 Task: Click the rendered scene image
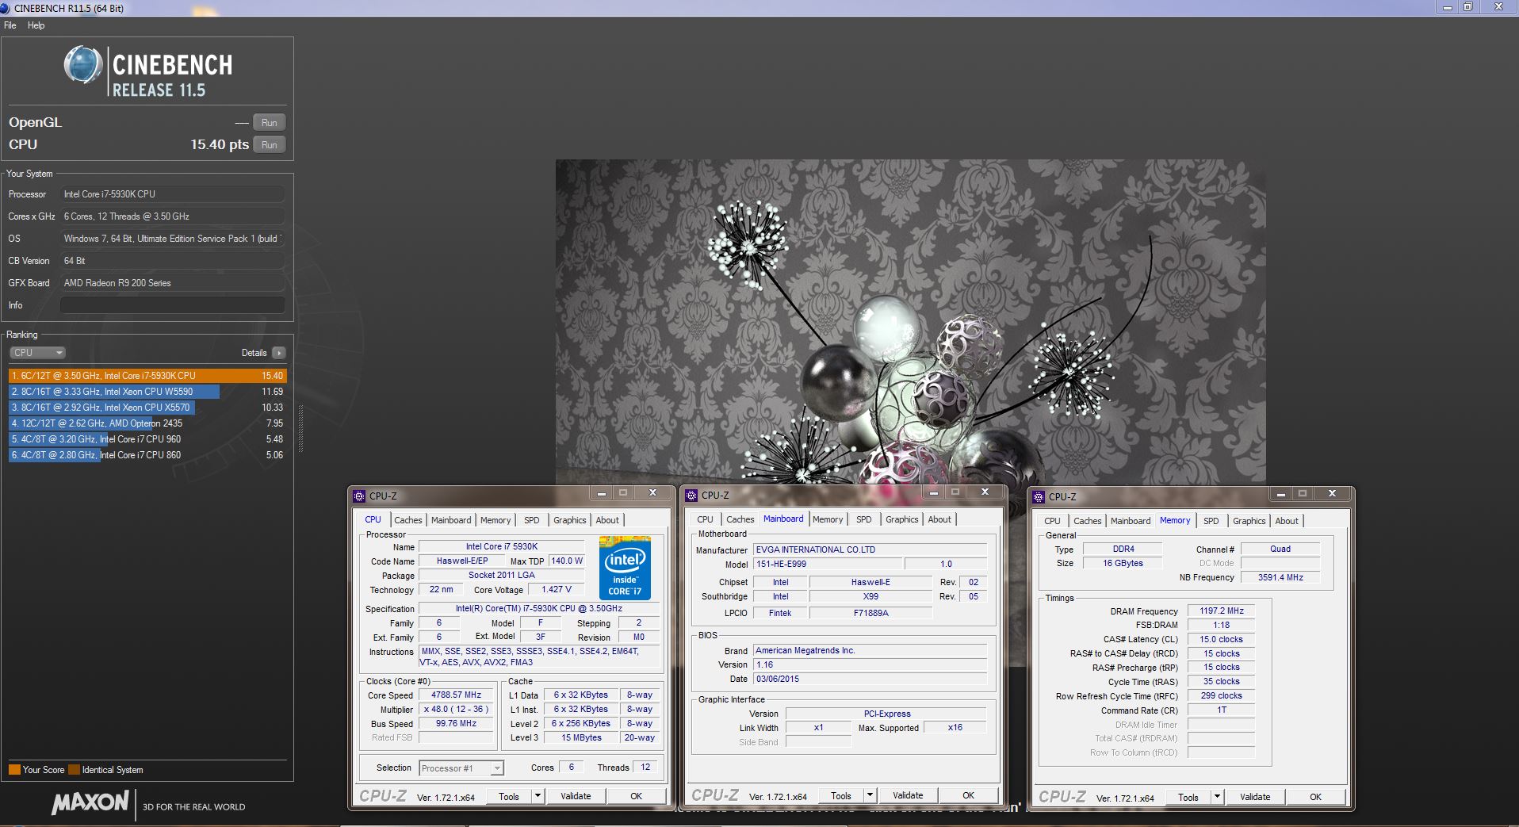tap(910, 322)
